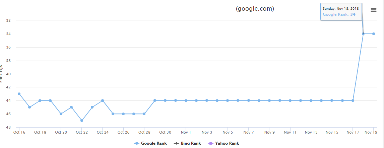Select the Oct 28 data point at rank 46

pyautogui.click(x=144, y=114)
